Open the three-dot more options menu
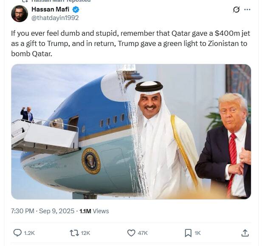Image resolution: width=262 pixels, height=246 pixels. tap(247, 9)
